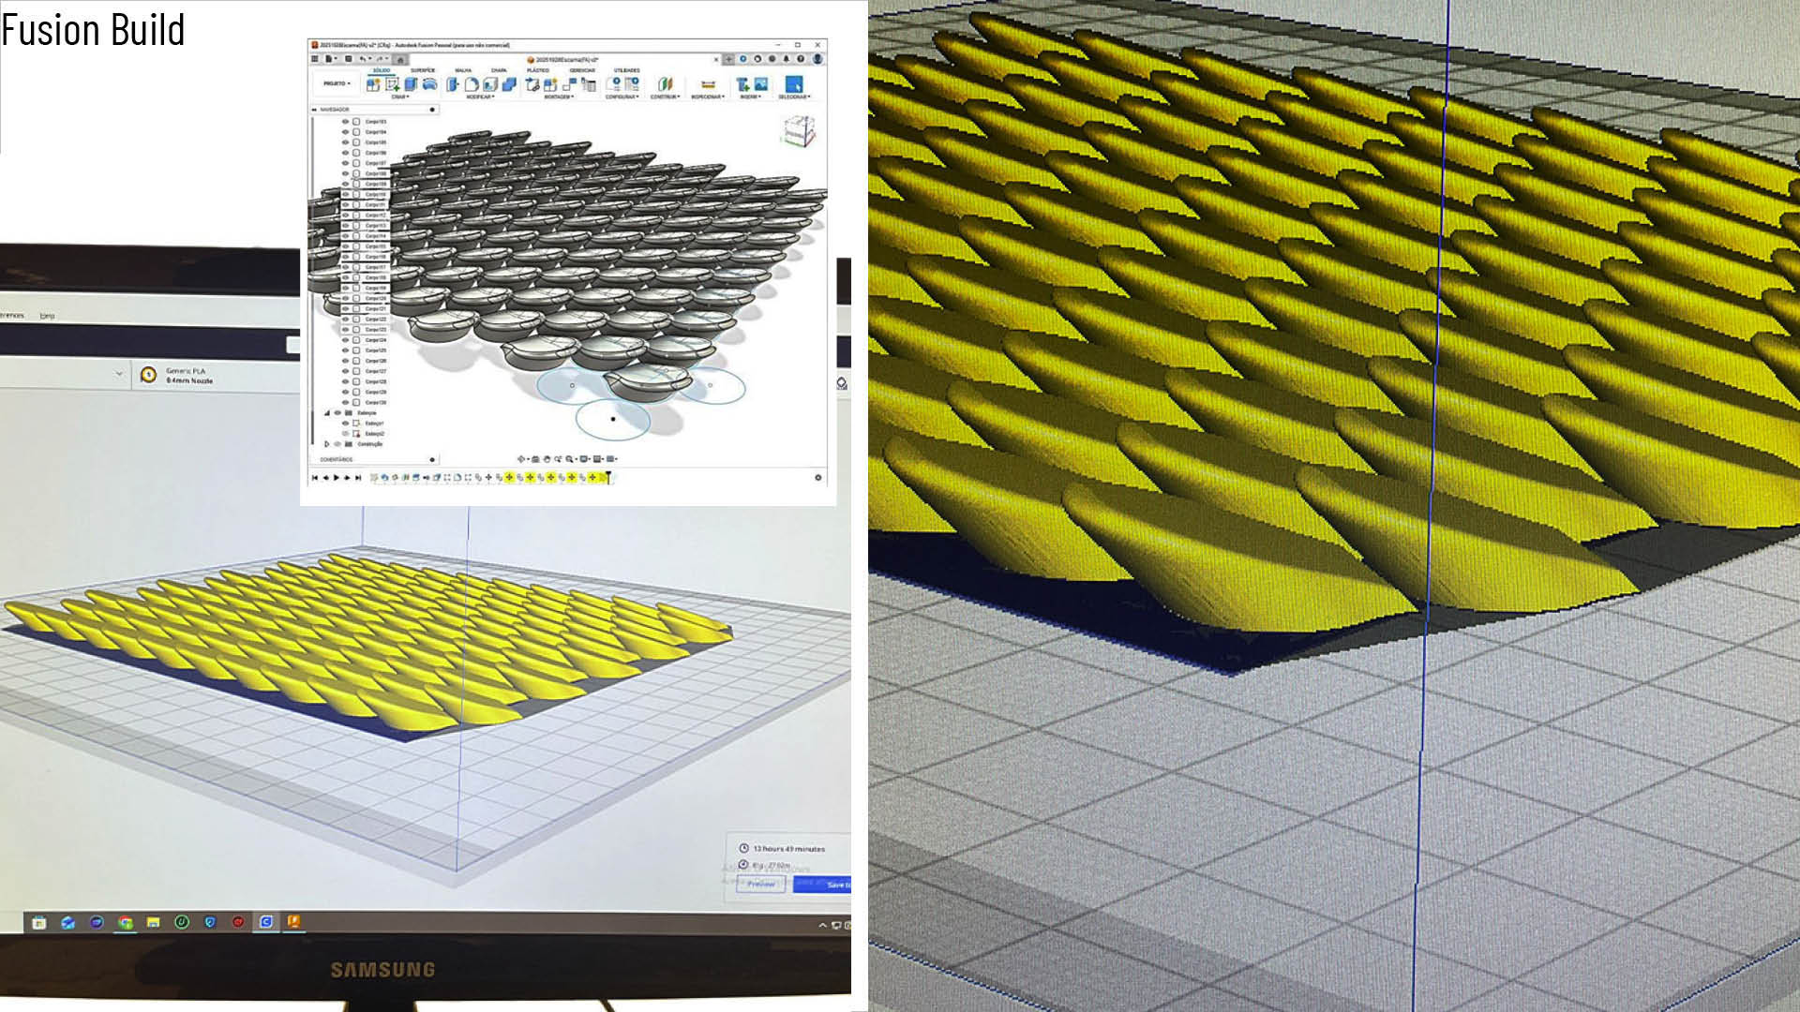The width and height of the screenshot is (1800, 1012).
Task: Open the PROJETO workspace dropdown
Action: tap(337, 83)
